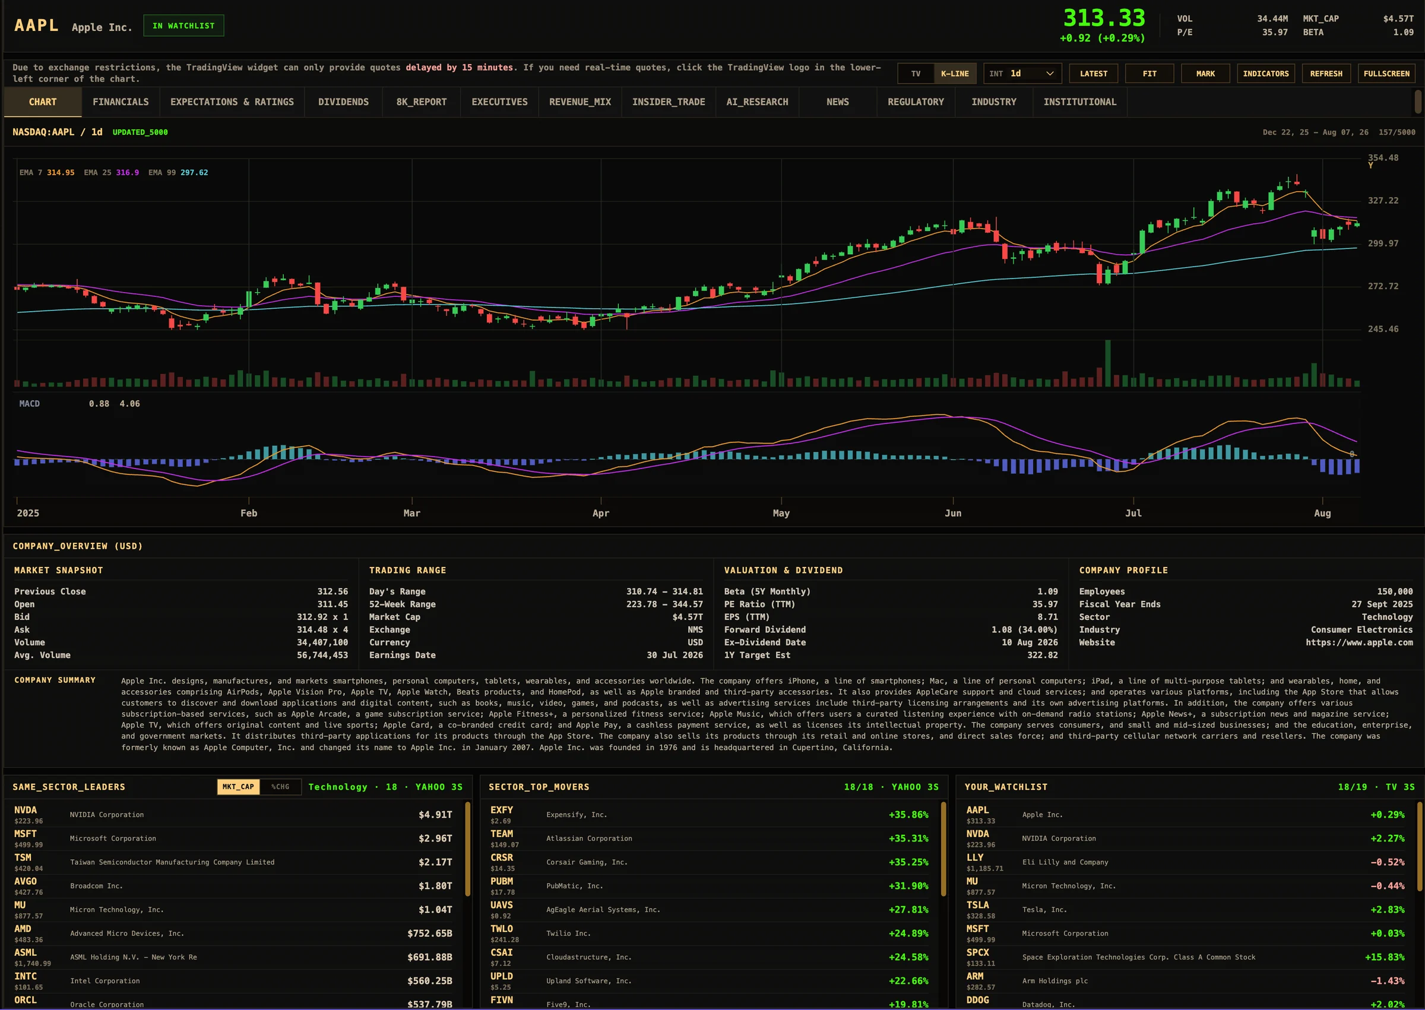Viewport: 1425px width, 1010px height.
Task: Switch to the DIVIDENDS tab
Action: [343, 102]
